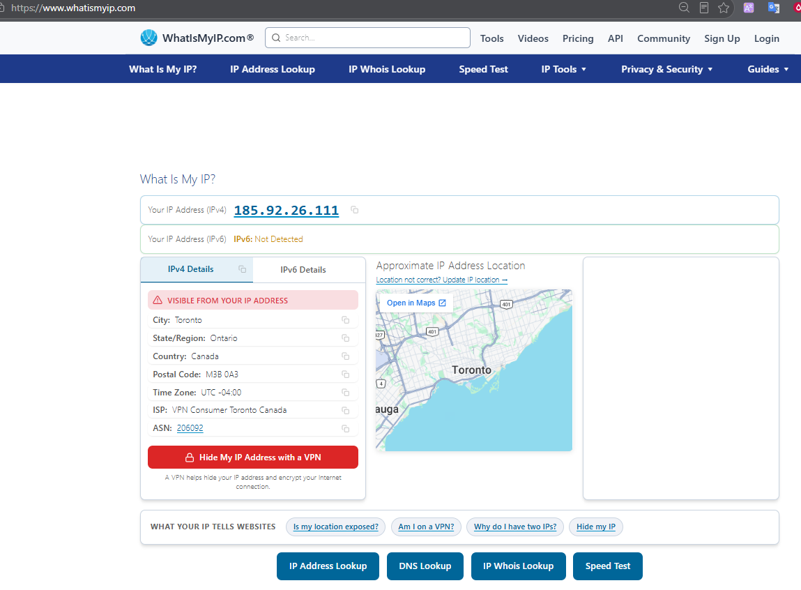This screenshot has width=801, height=590.
Task: Open the purple AI translate extension icon
Action: click(x=749, y=8)
